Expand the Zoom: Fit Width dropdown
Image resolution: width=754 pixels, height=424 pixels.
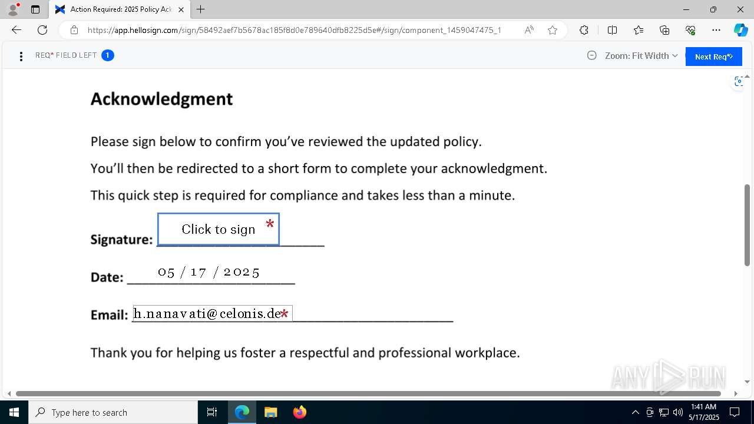click(641, 55)
